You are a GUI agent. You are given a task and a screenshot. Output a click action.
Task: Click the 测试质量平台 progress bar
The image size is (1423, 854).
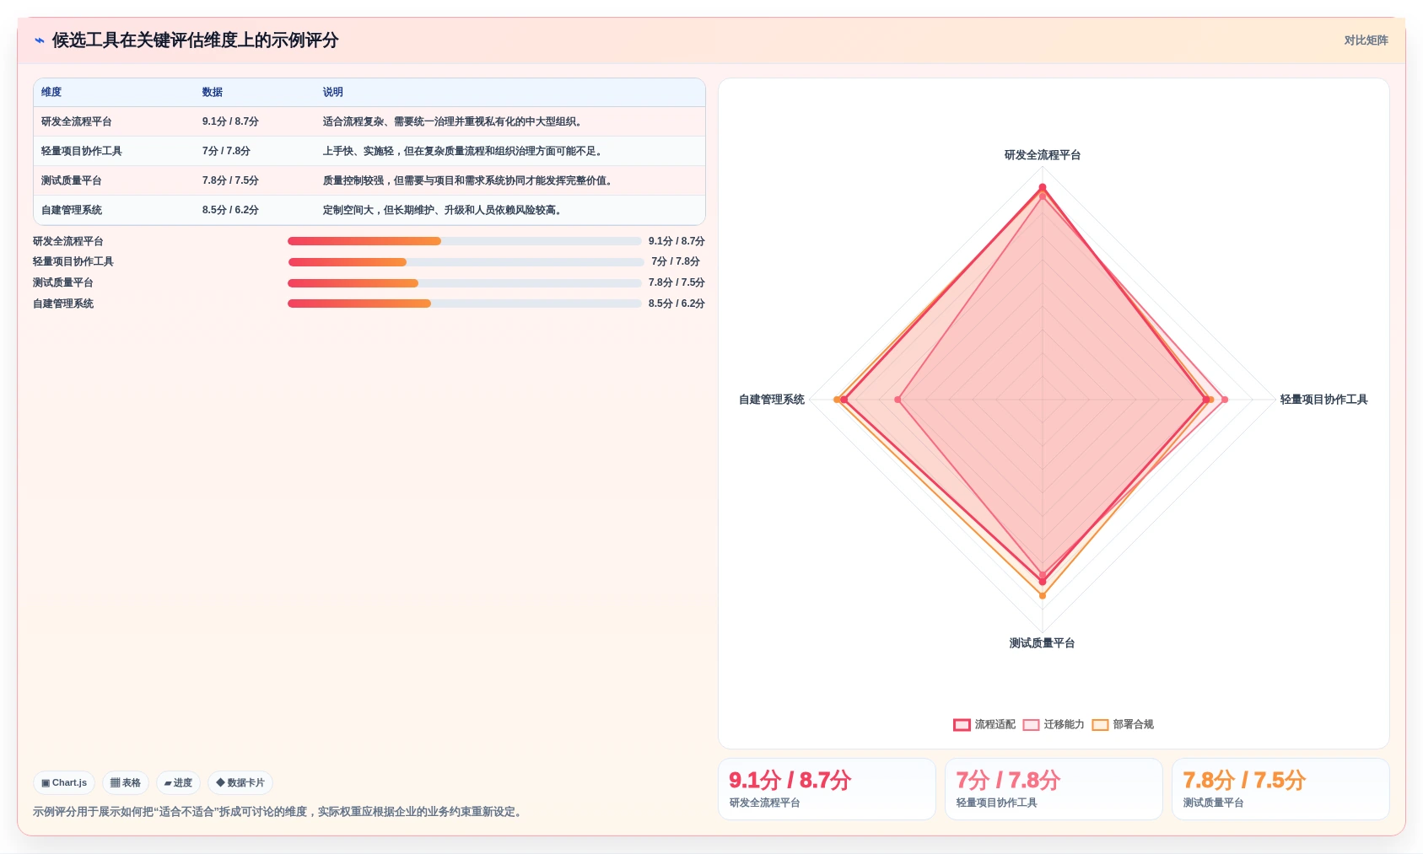pos(465,283)
